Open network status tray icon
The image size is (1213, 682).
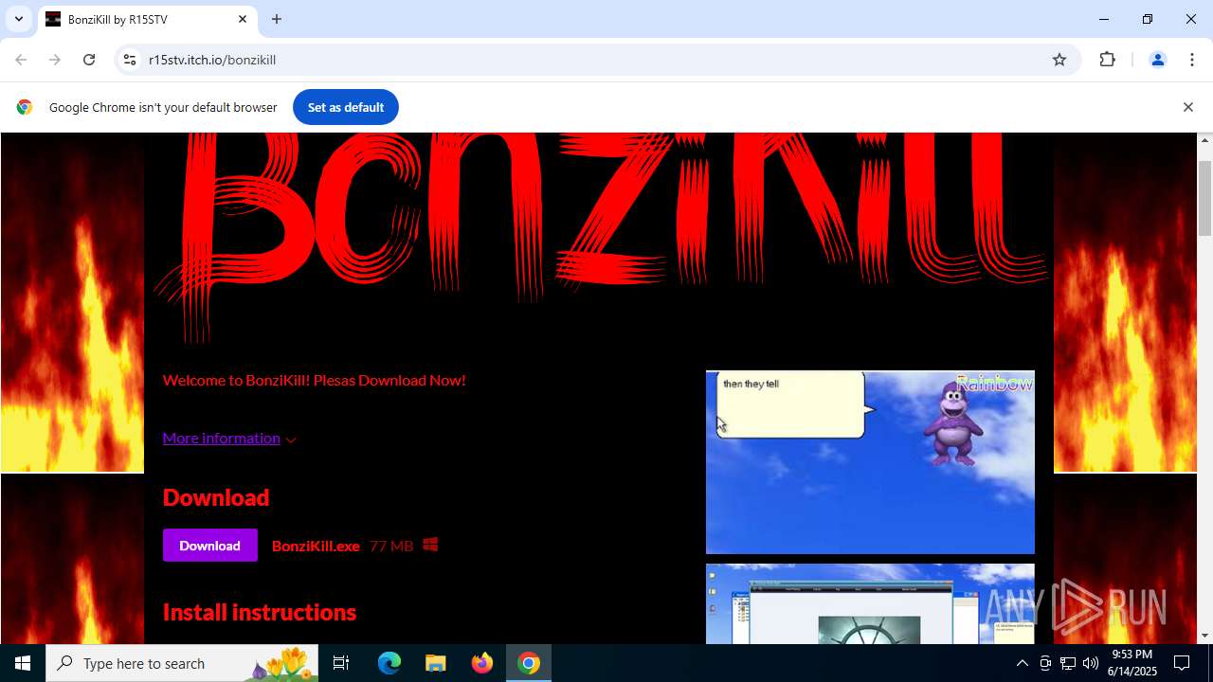1068,663
